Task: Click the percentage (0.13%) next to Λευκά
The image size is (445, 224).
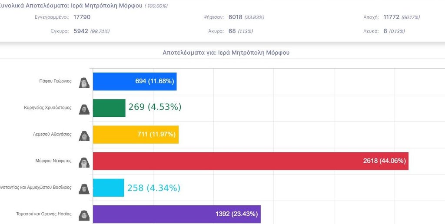Action: 397,32
